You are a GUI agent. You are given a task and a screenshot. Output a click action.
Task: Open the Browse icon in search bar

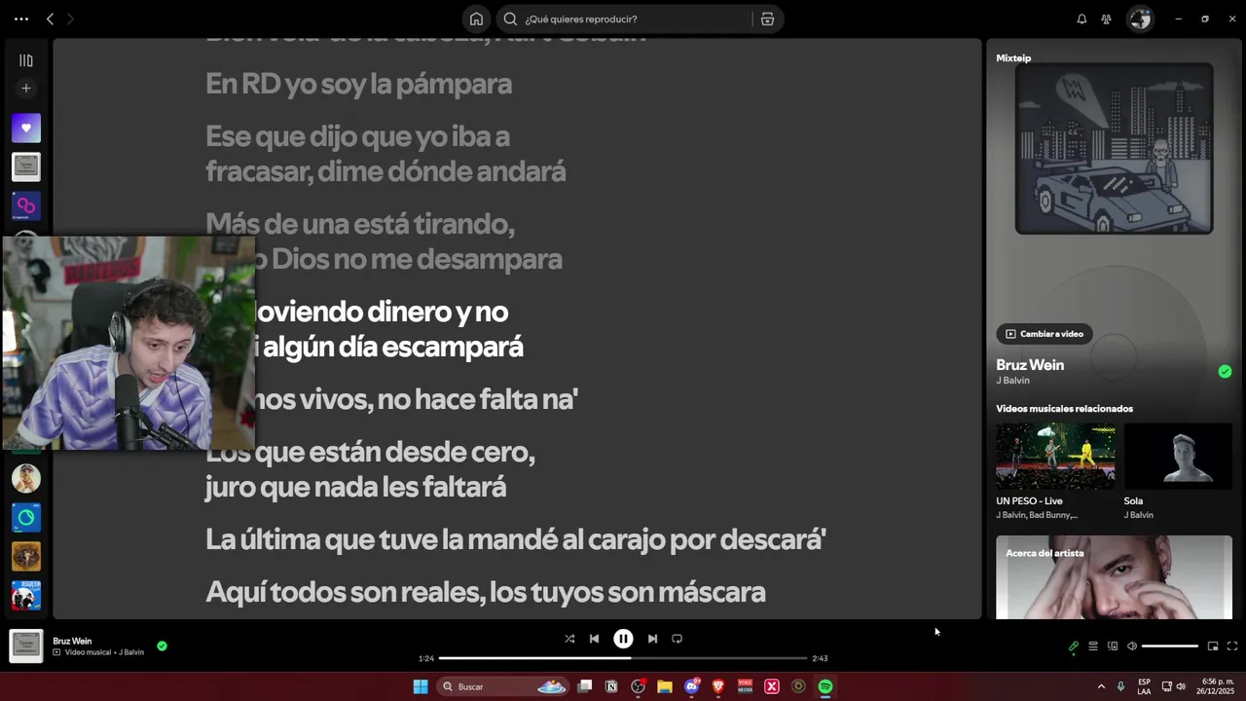[x=767, y=18]
